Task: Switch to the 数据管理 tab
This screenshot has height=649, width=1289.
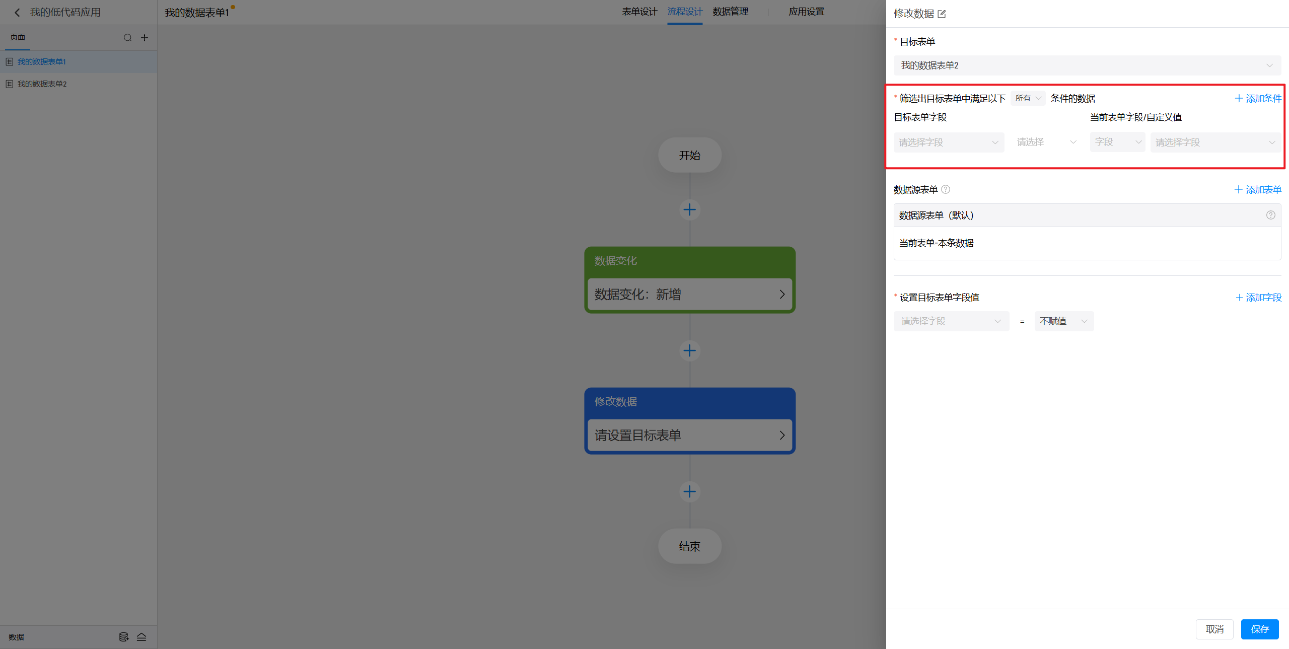Action: [730, 12]
